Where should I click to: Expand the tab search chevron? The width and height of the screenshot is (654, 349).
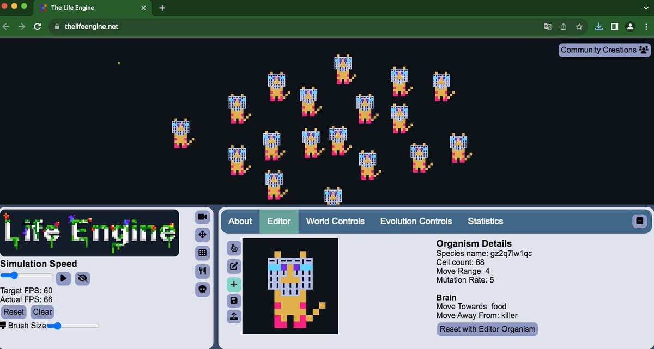coord(645,8)
